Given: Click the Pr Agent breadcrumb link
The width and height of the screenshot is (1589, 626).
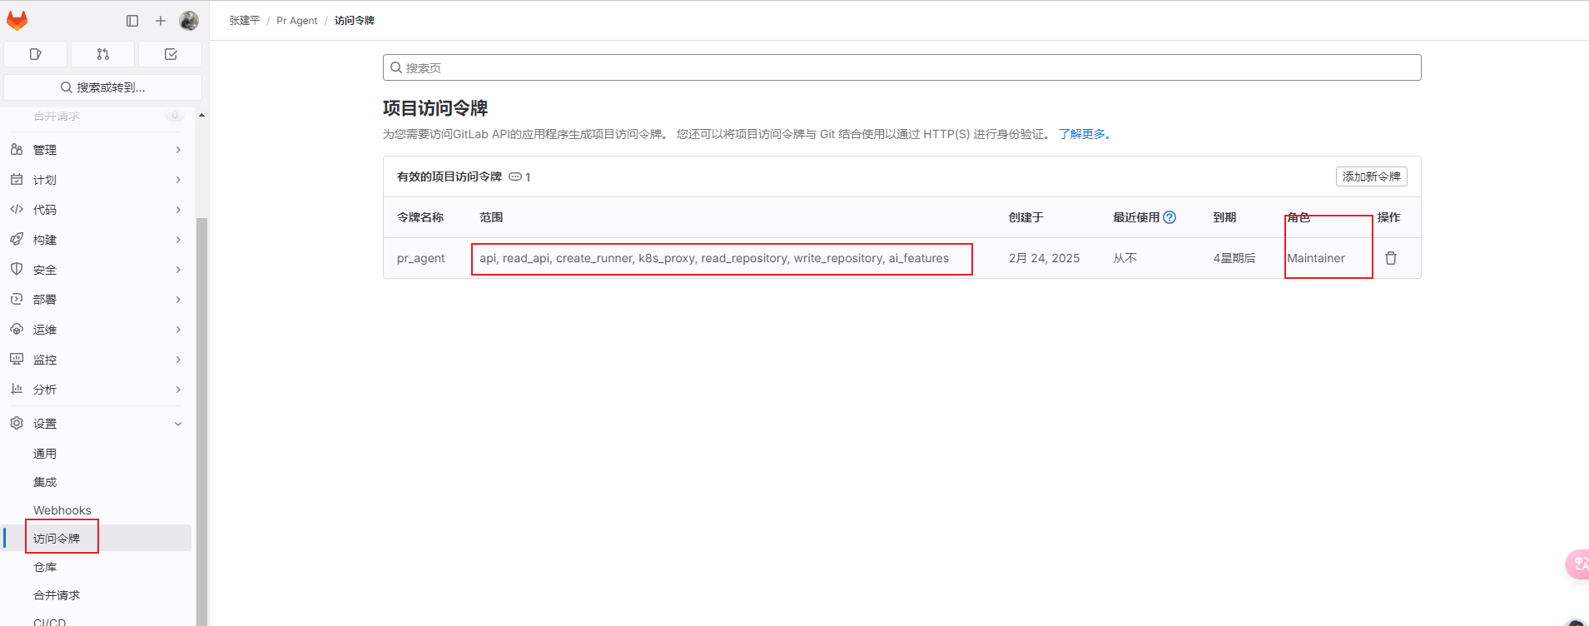Looking at the screenshot, I should [x=296, y=21].
